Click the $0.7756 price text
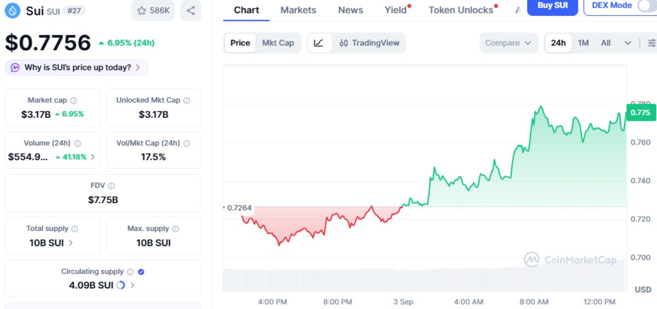Screen dimensions: 657x309 click(48, 43)
